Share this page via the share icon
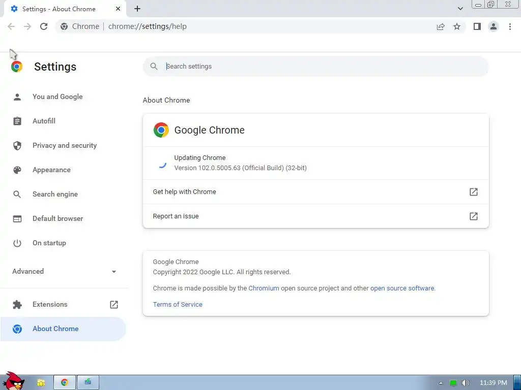This screenshot has width=521, height=390. click(x=441, y=26)
